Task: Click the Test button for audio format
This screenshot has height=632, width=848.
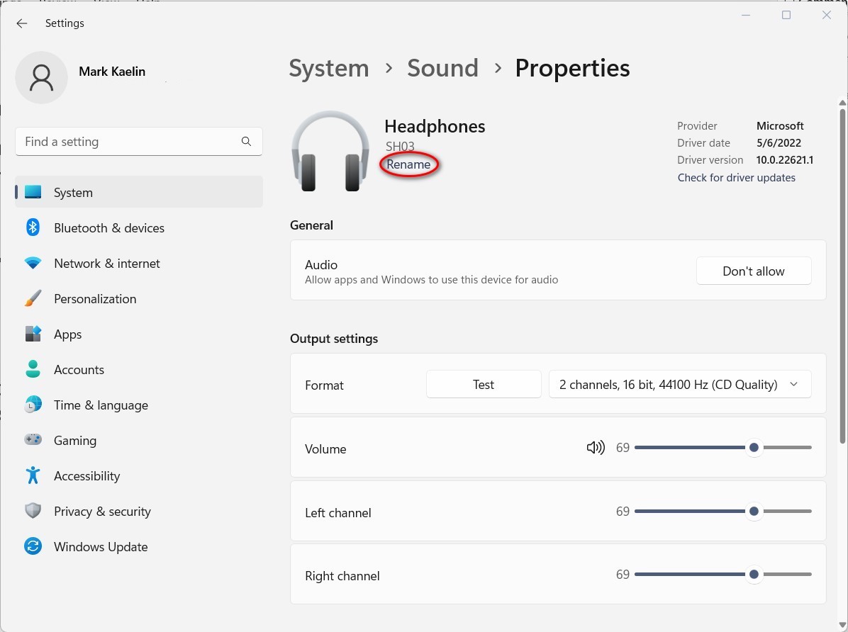Action: pos(483,384)
